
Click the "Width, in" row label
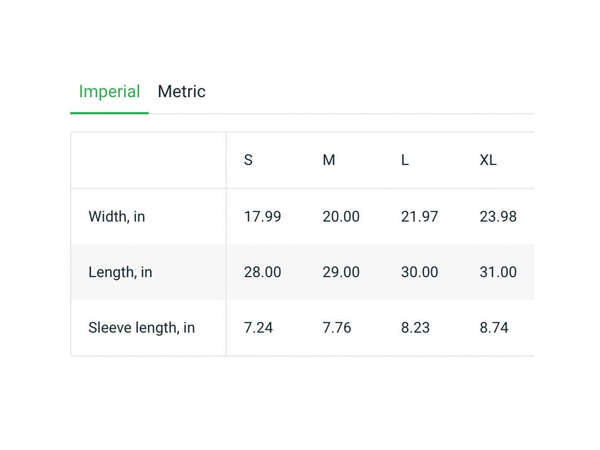point(117,217)
